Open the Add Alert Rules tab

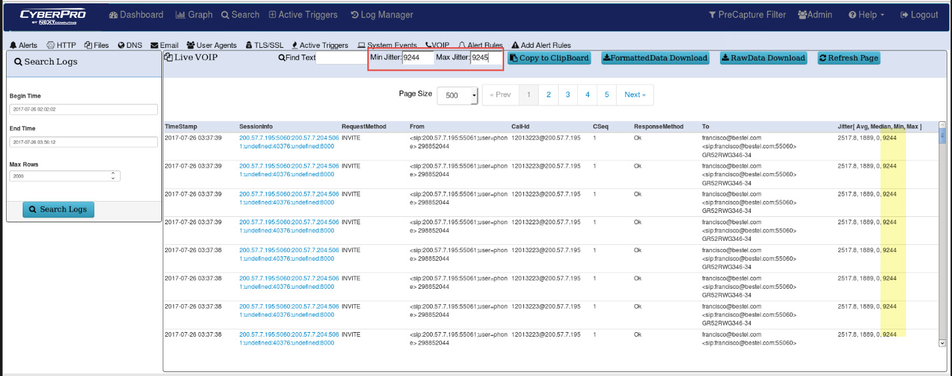tap(541, 45)
